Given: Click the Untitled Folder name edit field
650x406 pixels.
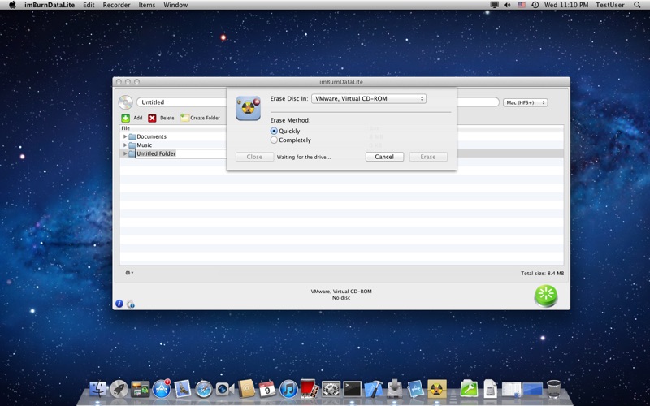Looking at the screenshot, I should pyautogui.click(x=180, y=153).
